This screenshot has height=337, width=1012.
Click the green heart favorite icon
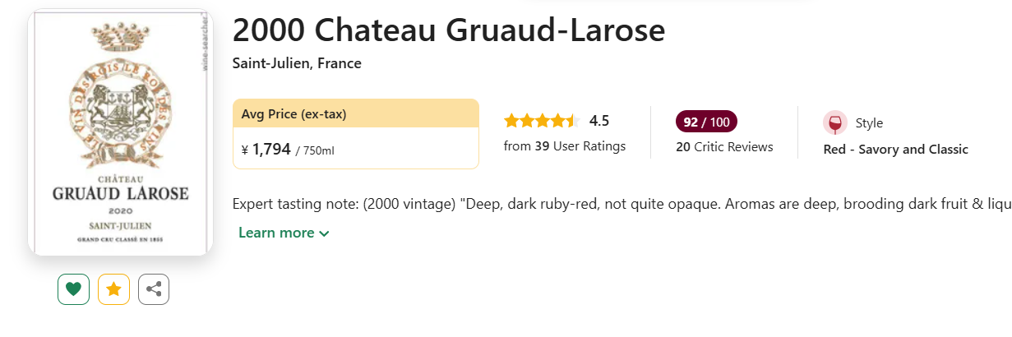[73, 289]
